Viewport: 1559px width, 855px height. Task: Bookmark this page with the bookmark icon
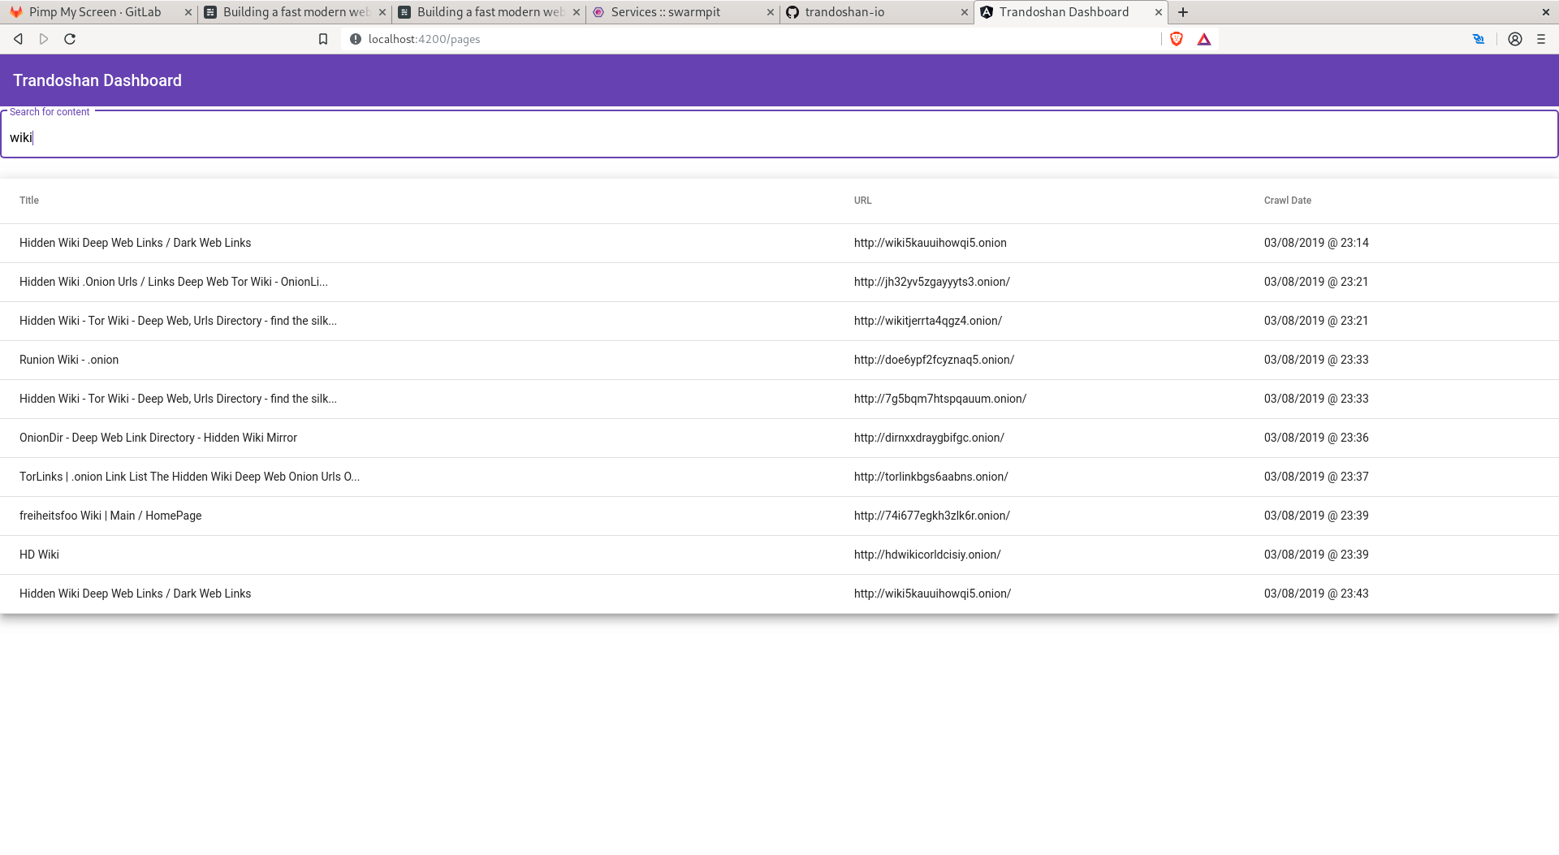pos(323,39)
